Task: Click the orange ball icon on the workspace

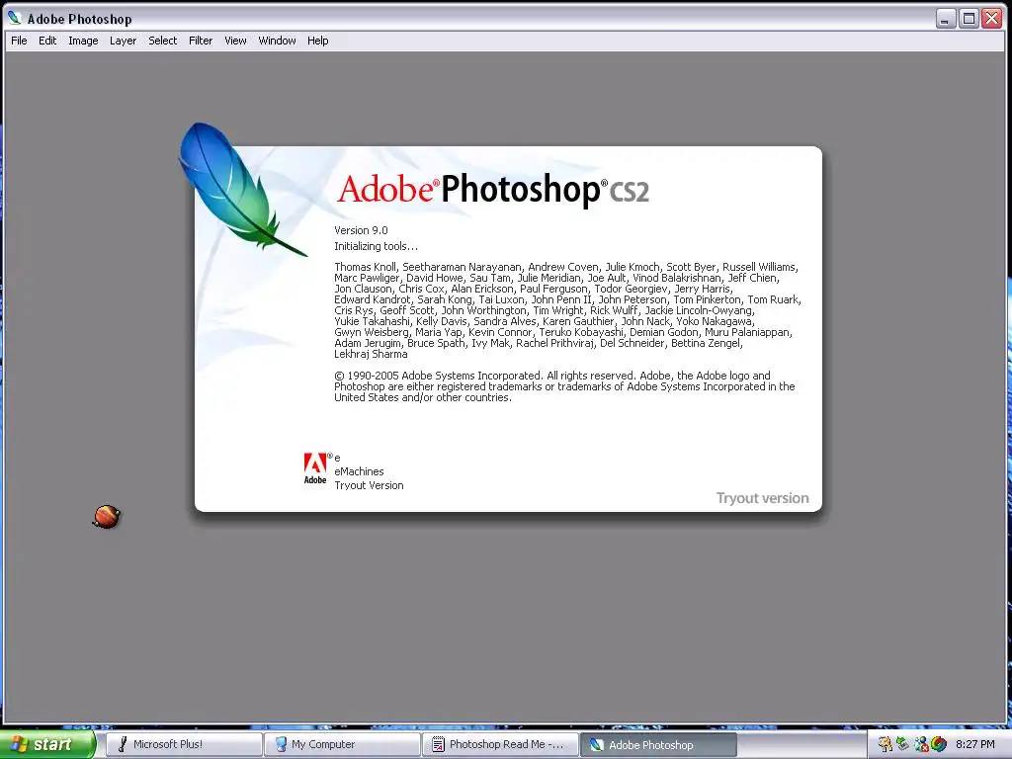Action: click(x=107, y=516)
